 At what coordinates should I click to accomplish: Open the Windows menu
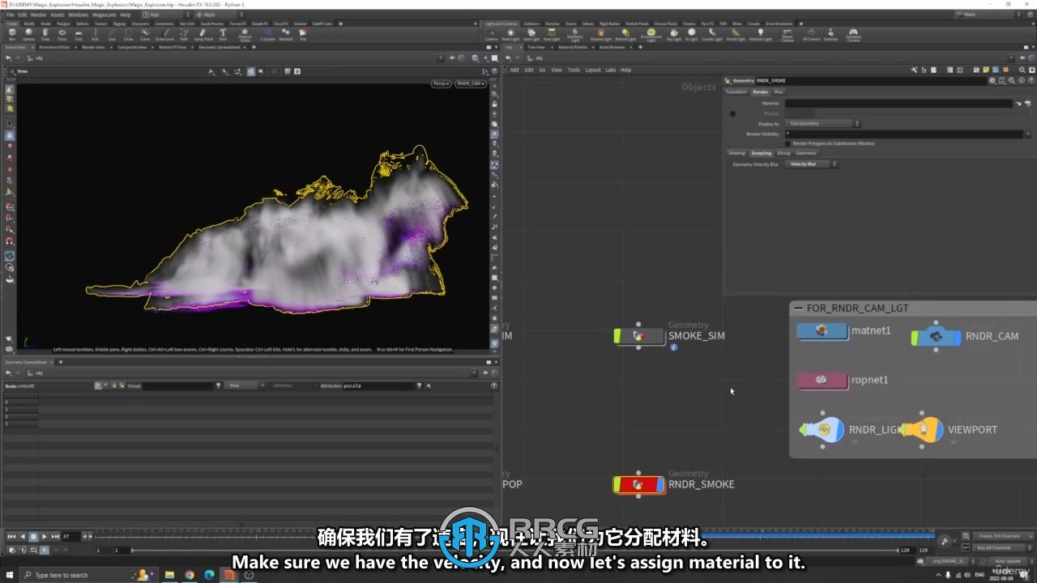pos(79,15)
